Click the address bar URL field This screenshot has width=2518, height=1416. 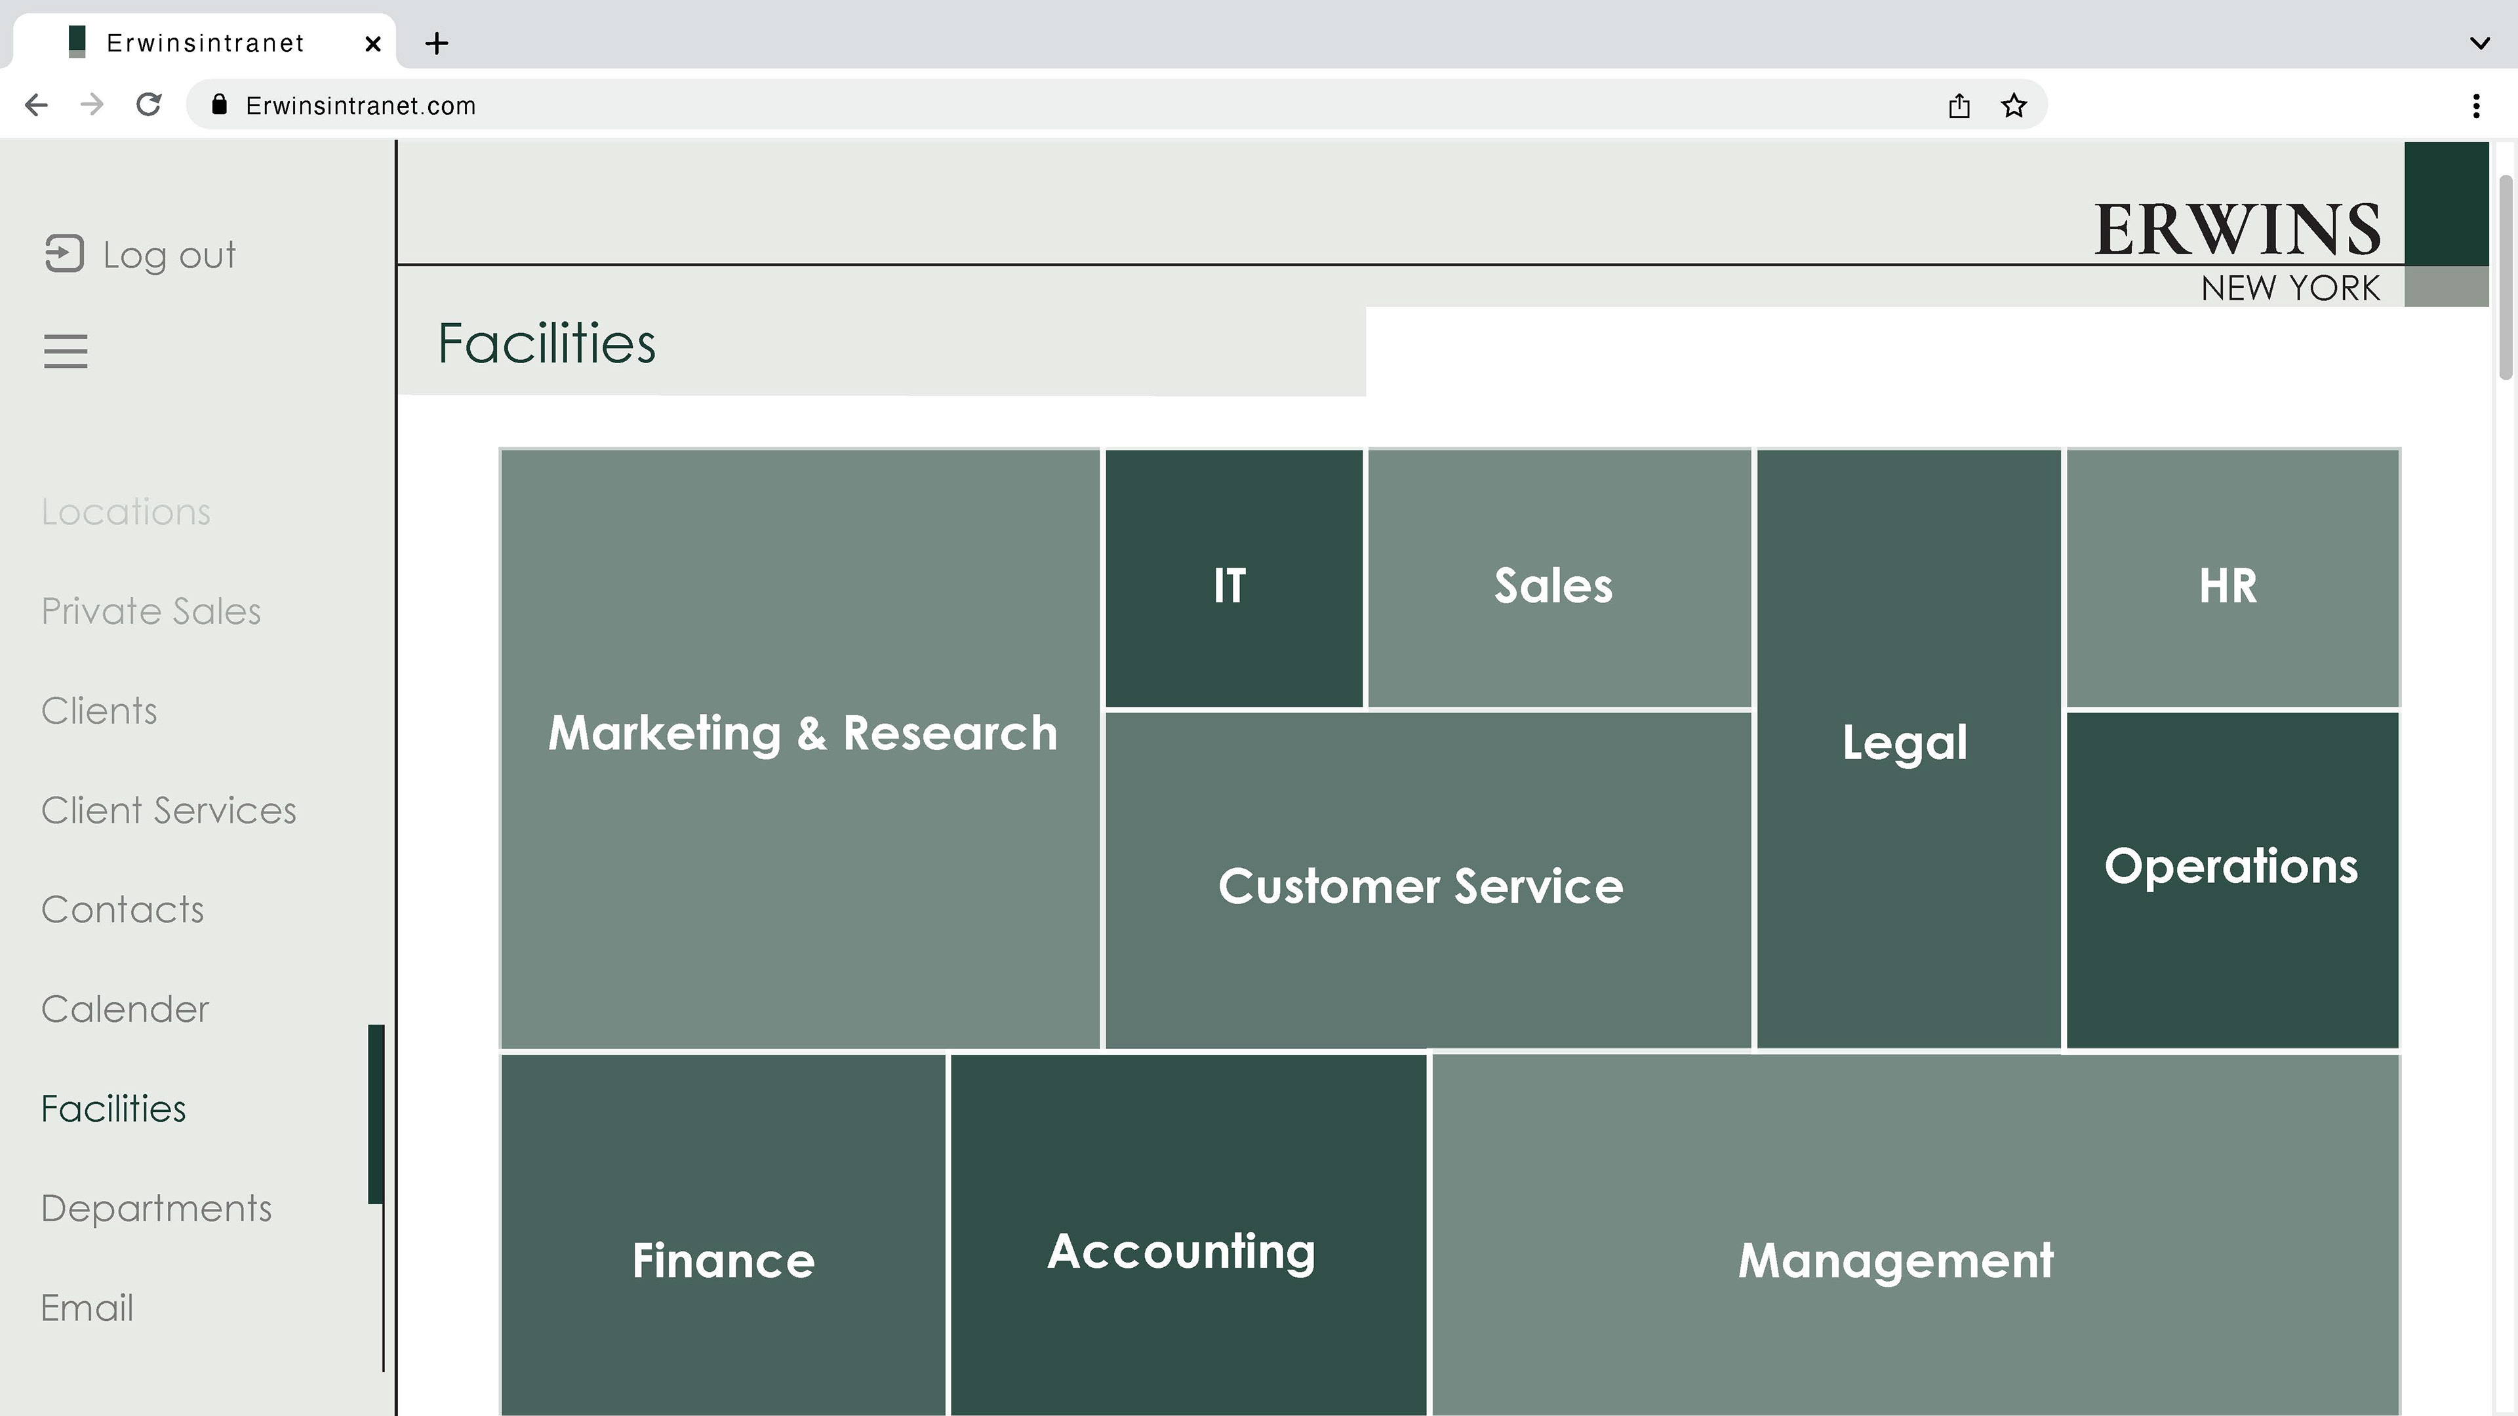pyautogui.click(x=1075, y=106)
